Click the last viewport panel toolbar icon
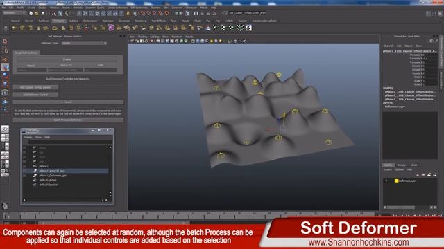444x249 pixels. coord(244,41)
